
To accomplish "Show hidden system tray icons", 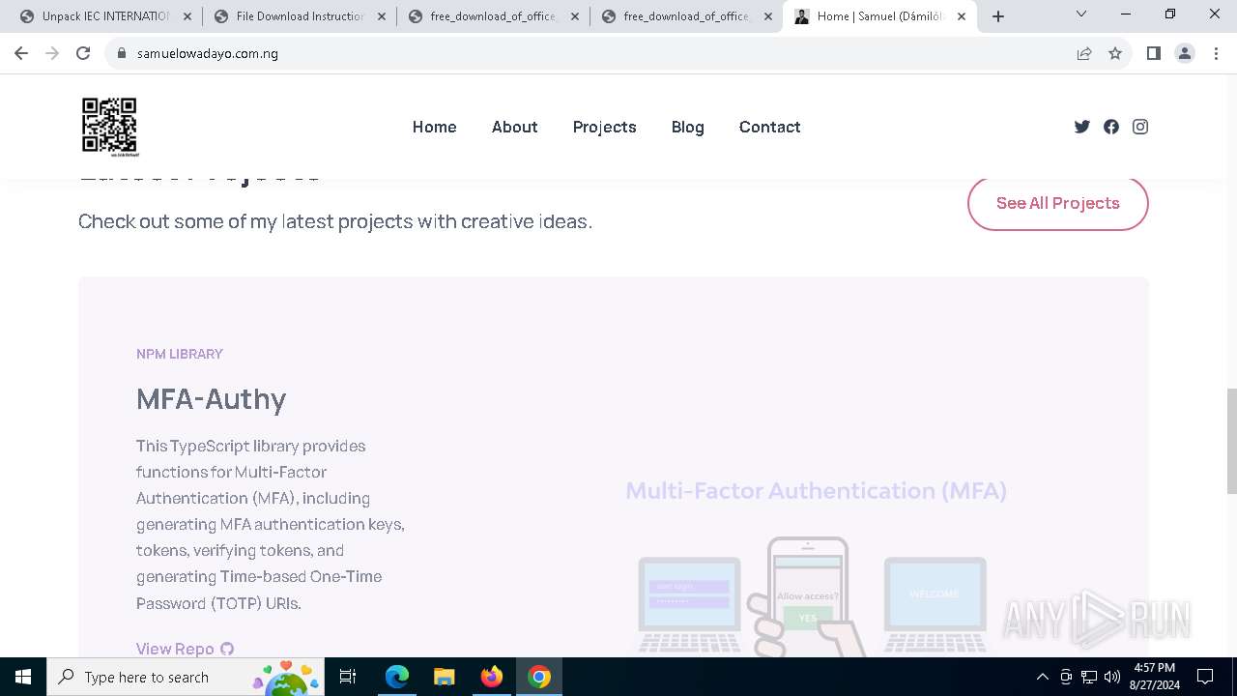I will 1042,677.
